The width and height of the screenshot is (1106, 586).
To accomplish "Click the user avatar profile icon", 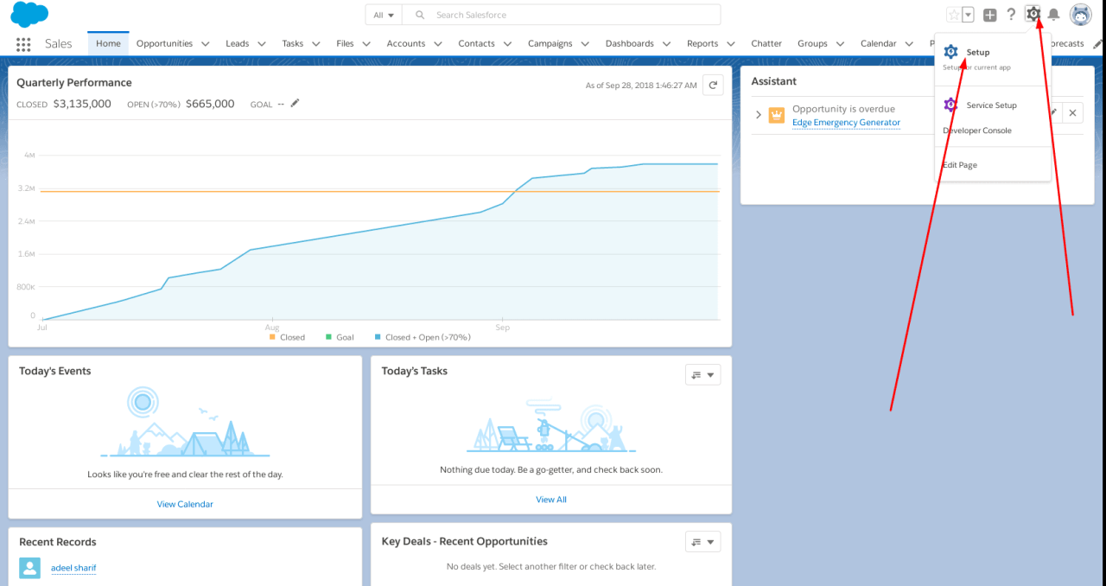I will coord(1080,15).
